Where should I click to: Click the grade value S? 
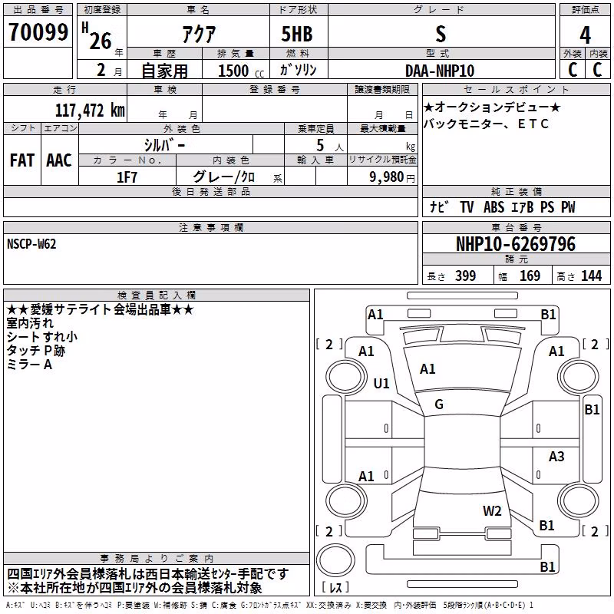pyautogui.click(x=441, y=34)
